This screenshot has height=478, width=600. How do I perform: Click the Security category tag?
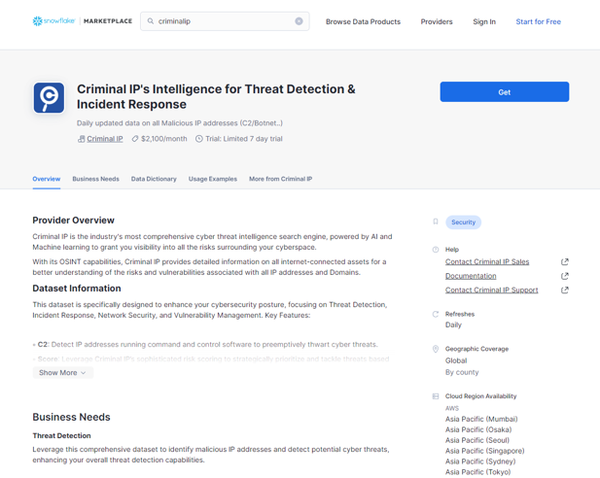point(463,222)
